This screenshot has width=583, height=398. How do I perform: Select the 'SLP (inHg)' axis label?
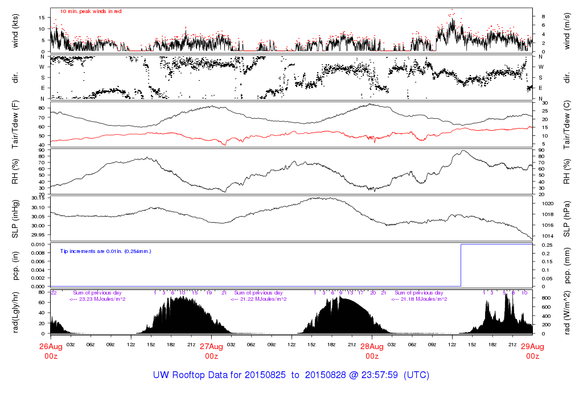[15, 219]
